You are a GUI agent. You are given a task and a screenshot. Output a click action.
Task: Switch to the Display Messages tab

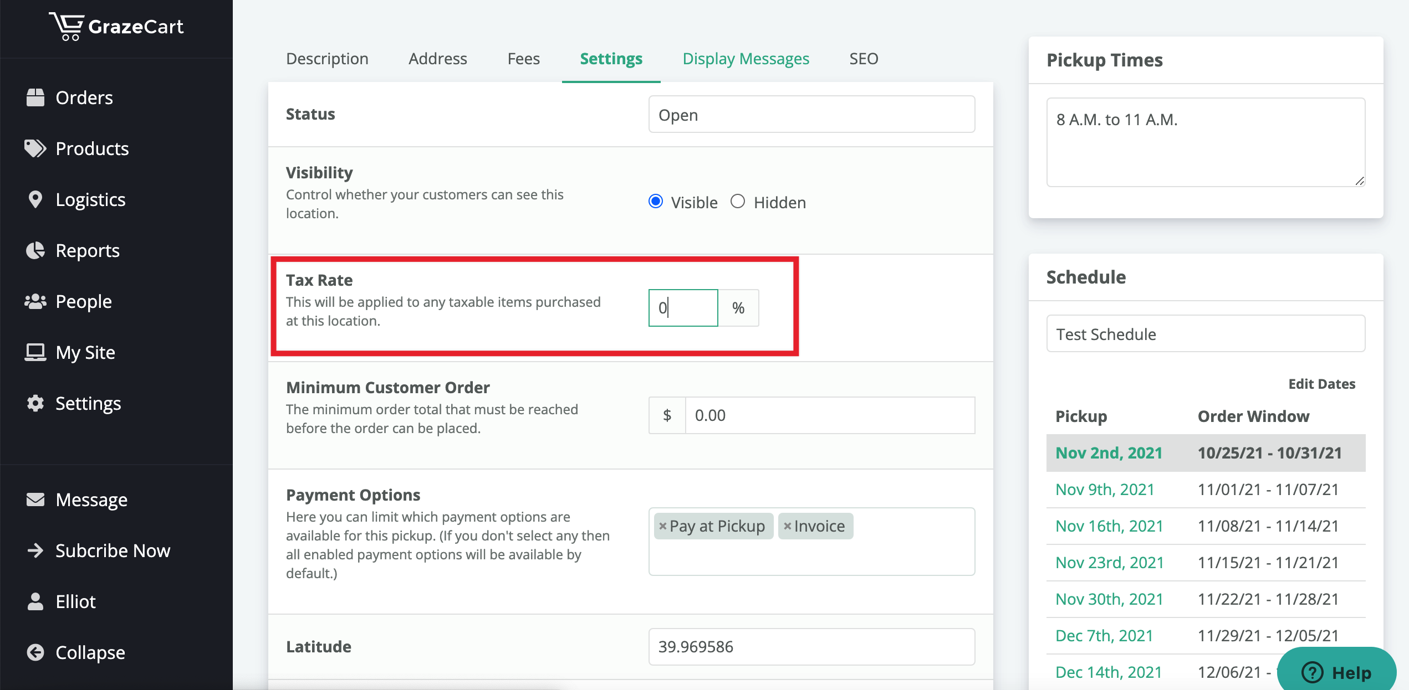tap(746, 59)
